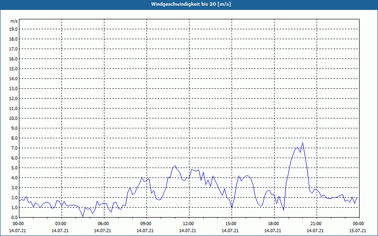The height and width of the screenshot is (236, 378).
Task: Click the "9,0" y-axis label
Action: (x=14, y=128)
